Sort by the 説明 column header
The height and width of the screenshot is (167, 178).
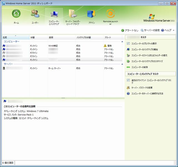pyautogui.click(x=61, y=37)
